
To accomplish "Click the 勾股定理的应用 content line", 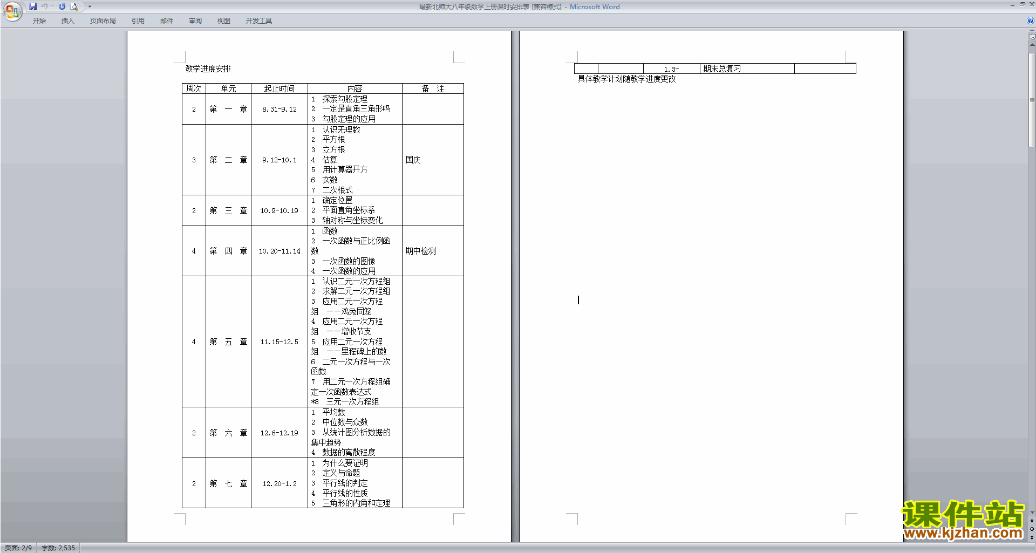I will pos(349,119).
